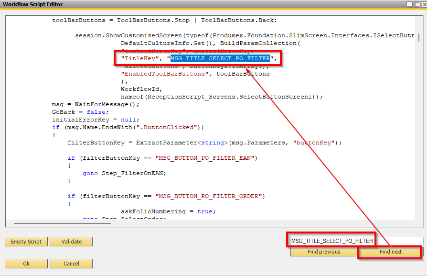
Task: Click 'toolBarButtons = ToolBarButtons.Stop' line
Action: (164, 20)
